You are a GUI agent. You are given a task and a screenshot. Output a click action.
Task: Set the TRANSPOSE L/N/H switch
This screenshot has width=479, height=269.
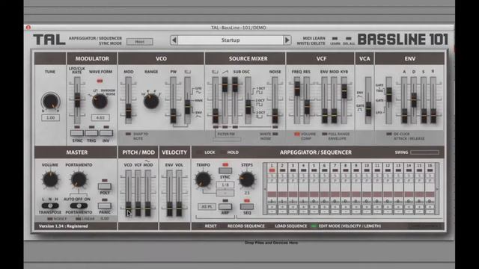tap(50, 205)
